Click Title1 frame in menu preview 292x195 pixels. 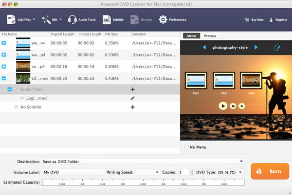click(196, 80)
